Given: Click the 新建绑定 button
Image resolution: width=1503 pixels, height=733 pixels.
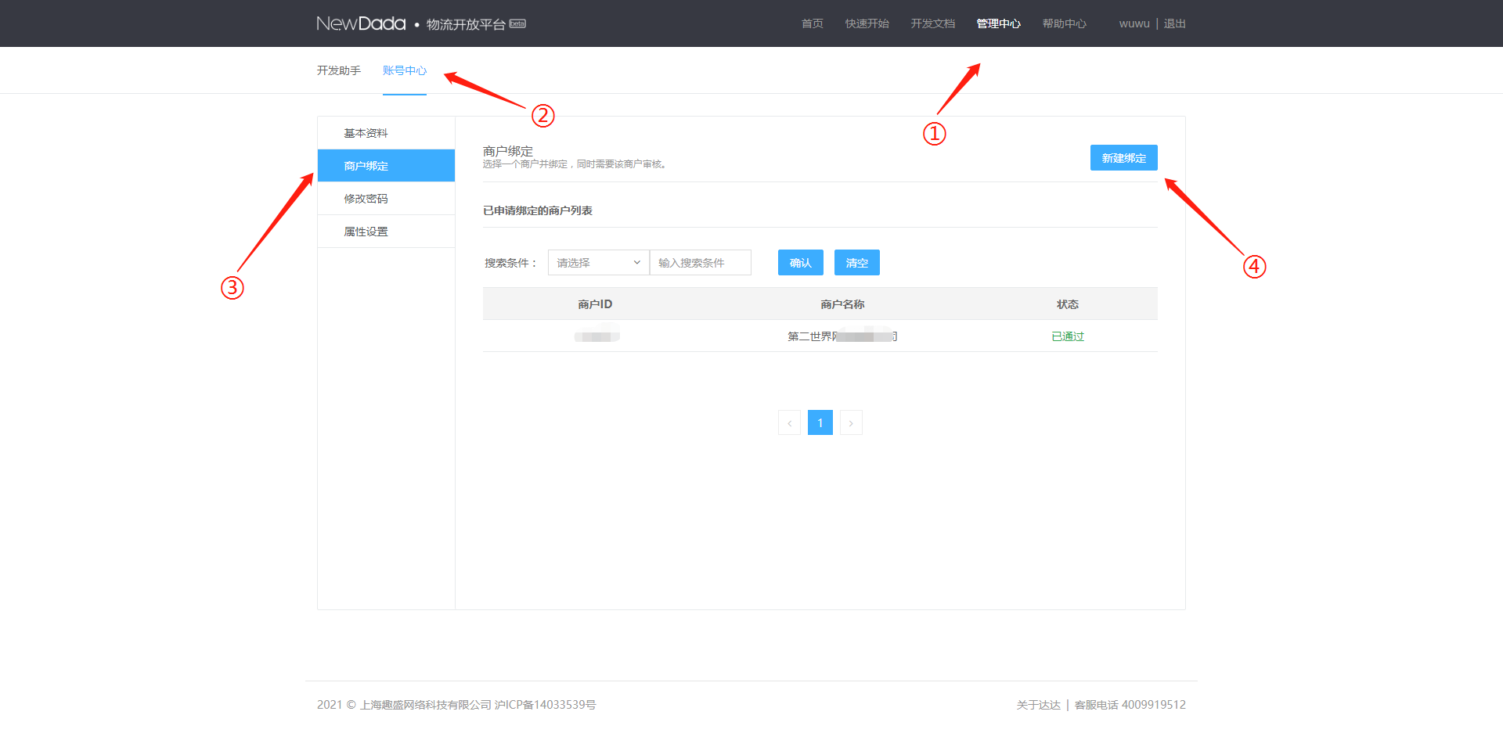Looking at the screenshot, I should (x=1123, y=158).
